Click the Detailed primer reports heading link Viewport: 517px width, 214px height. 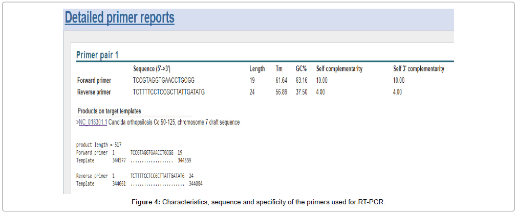[x=119, y=18]
